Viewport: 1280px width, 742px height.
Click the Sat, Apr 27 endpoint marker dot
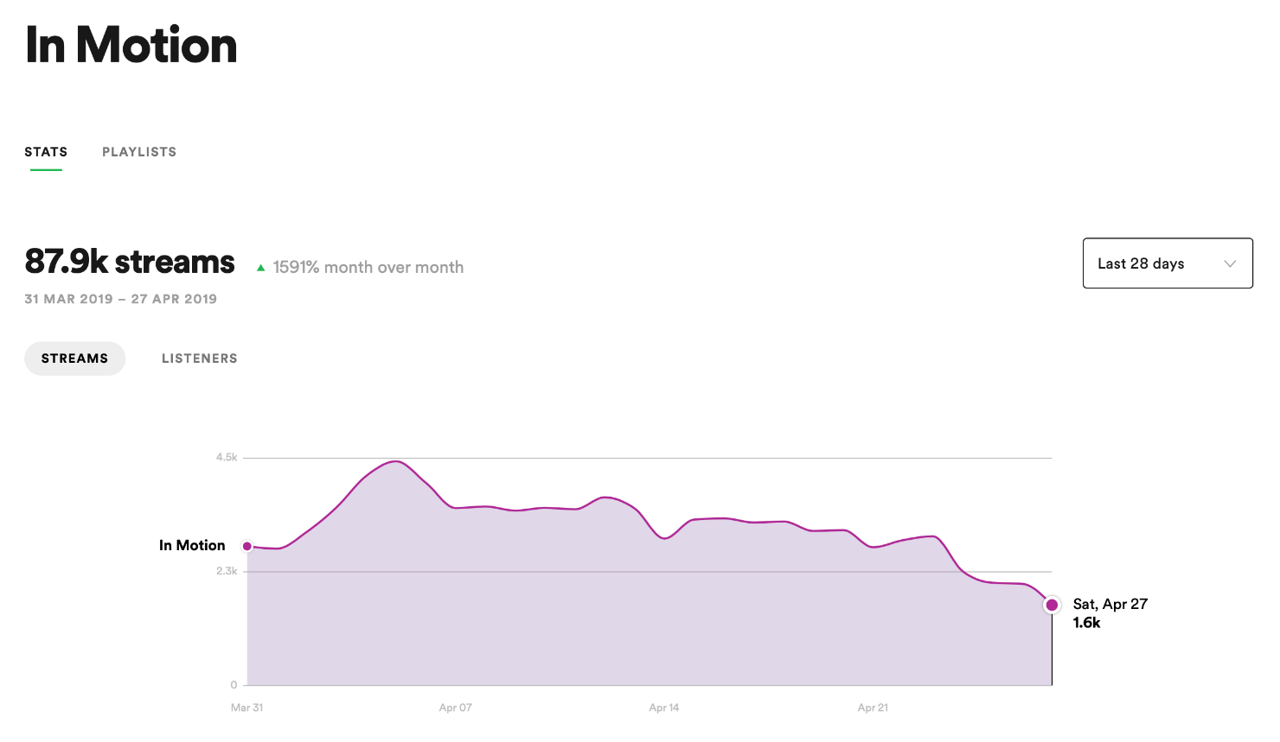[1052, 605]
